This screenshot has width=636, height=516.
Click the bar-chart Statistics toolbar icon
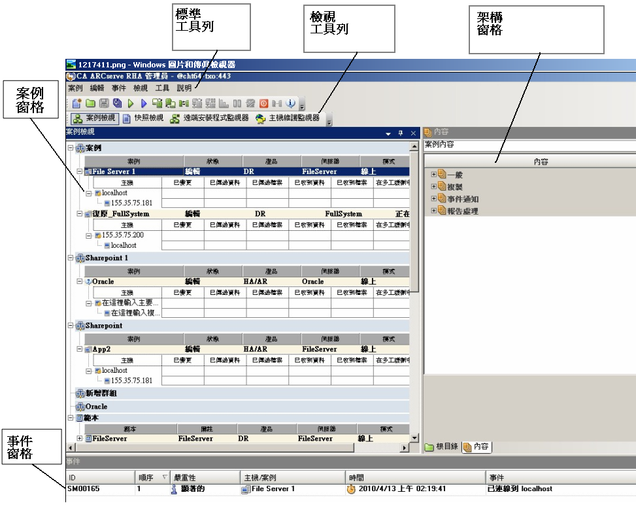pos(224,103)
